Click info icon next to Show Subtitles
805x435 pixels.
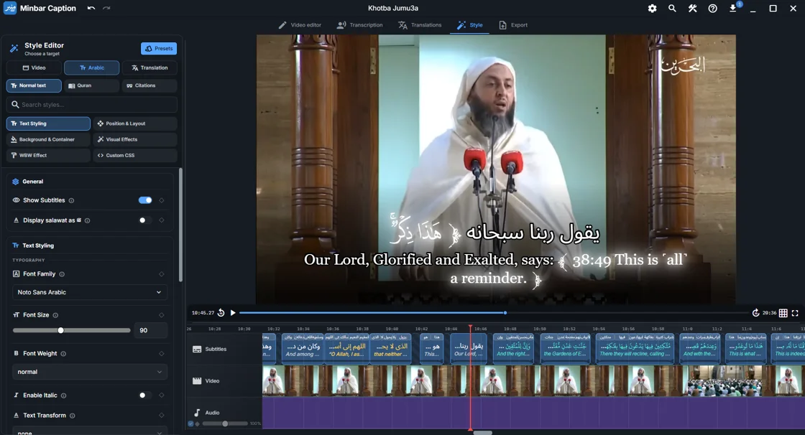click(71, 200)
